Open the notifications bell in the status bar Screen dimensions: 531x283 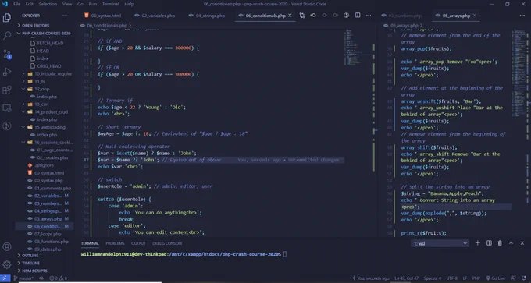525,278
